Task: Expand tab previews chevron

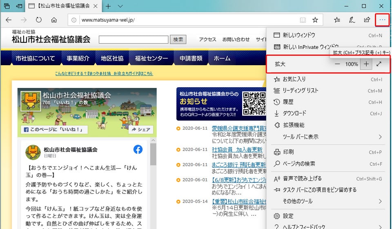Action: click(x=120, y=6)
